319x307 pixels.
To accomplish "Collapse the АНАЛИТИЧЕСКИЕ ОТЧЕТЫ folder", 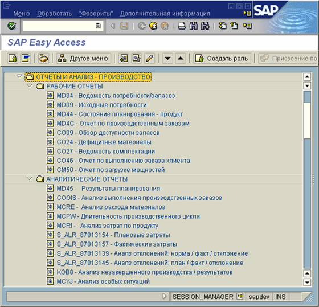I will tap(30, 179).
